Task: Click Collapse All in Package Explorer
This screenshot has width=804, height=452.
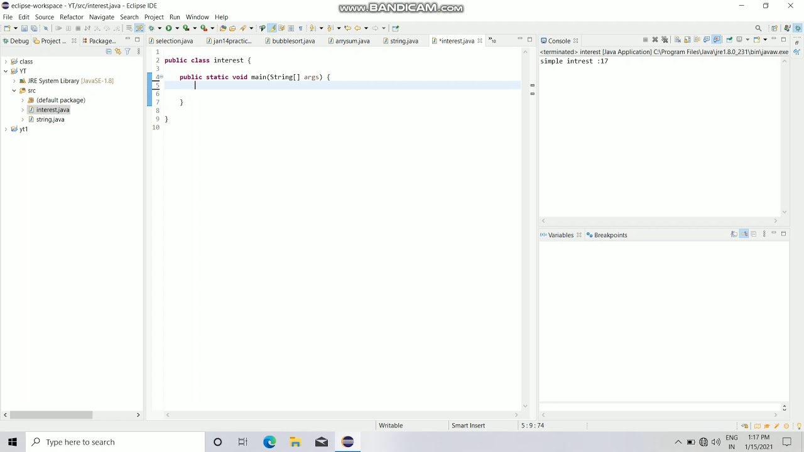Action: [108, 51]
